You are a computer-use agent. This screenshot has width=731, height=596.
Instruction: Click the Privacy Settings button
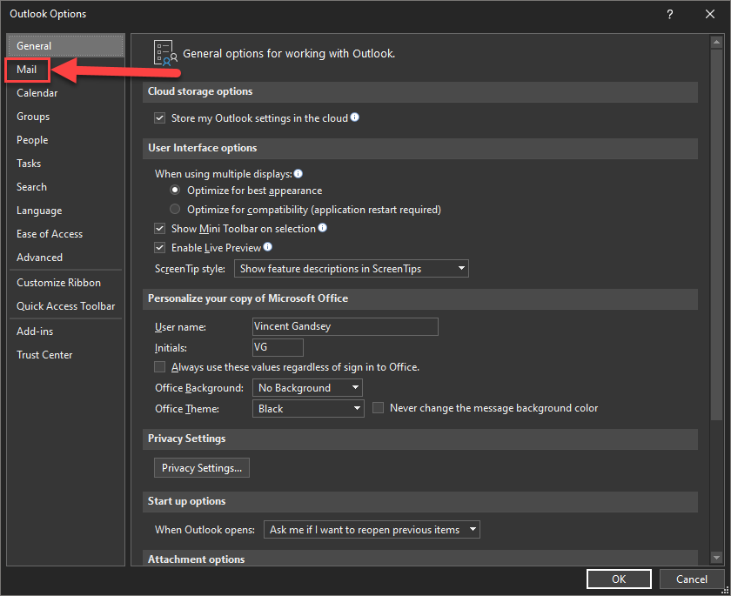[202, 468]
